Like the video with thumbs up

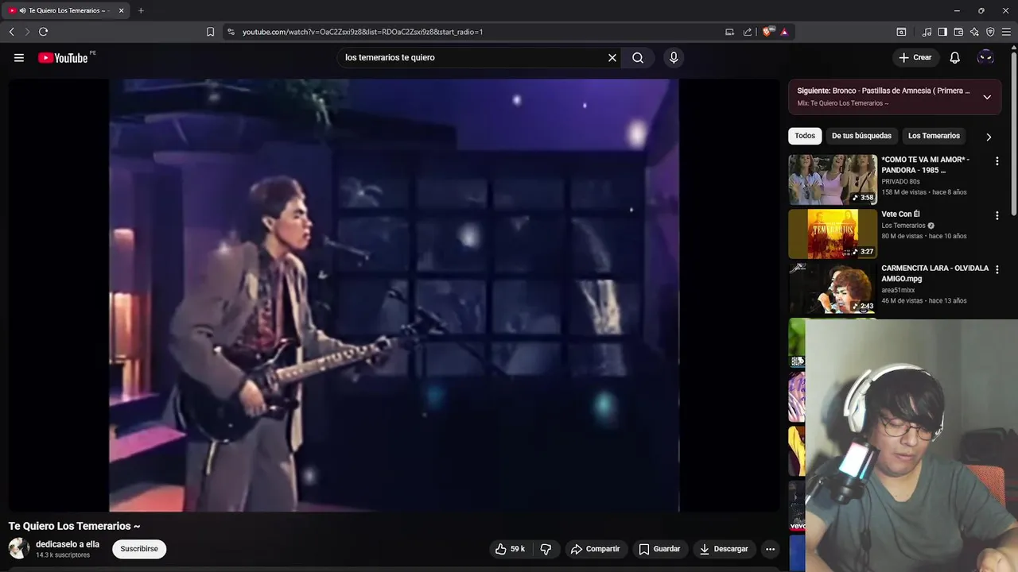pyautogui.click(x=501, y=549)
